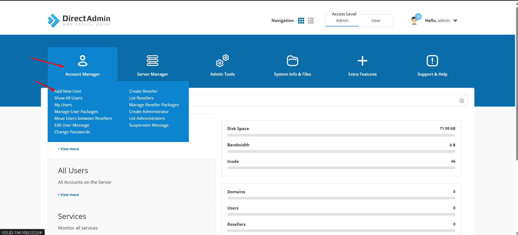Open Manage User Packages

(x=76, y=112)
